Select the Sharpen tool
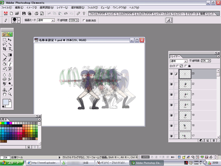 coord(10,75)
